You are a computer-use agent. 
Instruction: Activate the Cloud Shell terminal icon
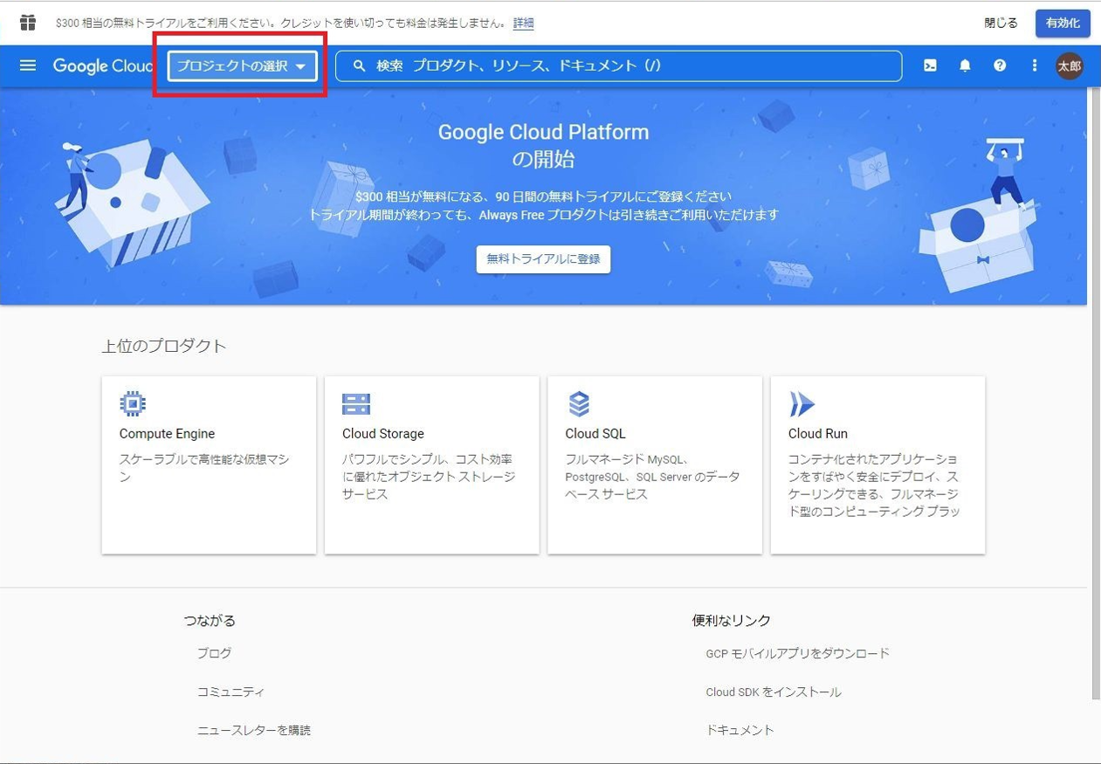tap(931, 65)
